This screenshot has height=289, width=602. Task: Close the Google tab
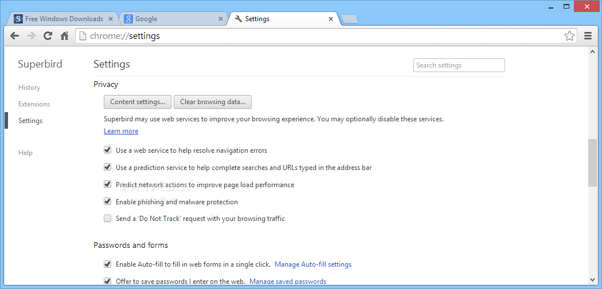click(220, 19)
